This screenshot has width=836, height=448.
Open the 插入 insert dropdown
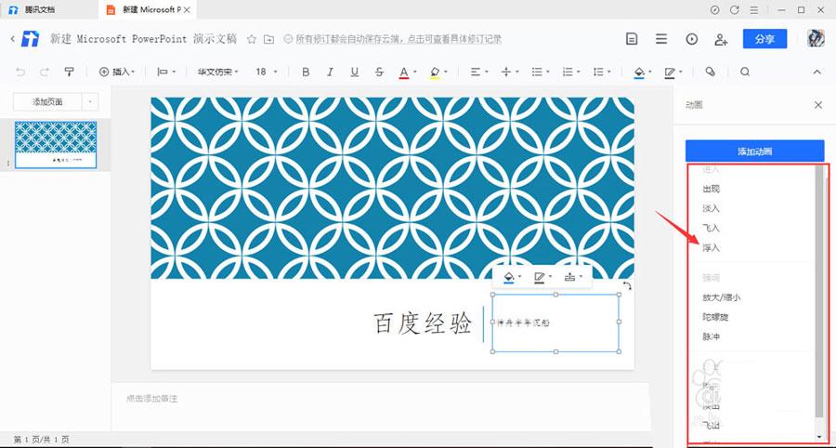pos(117,72)
